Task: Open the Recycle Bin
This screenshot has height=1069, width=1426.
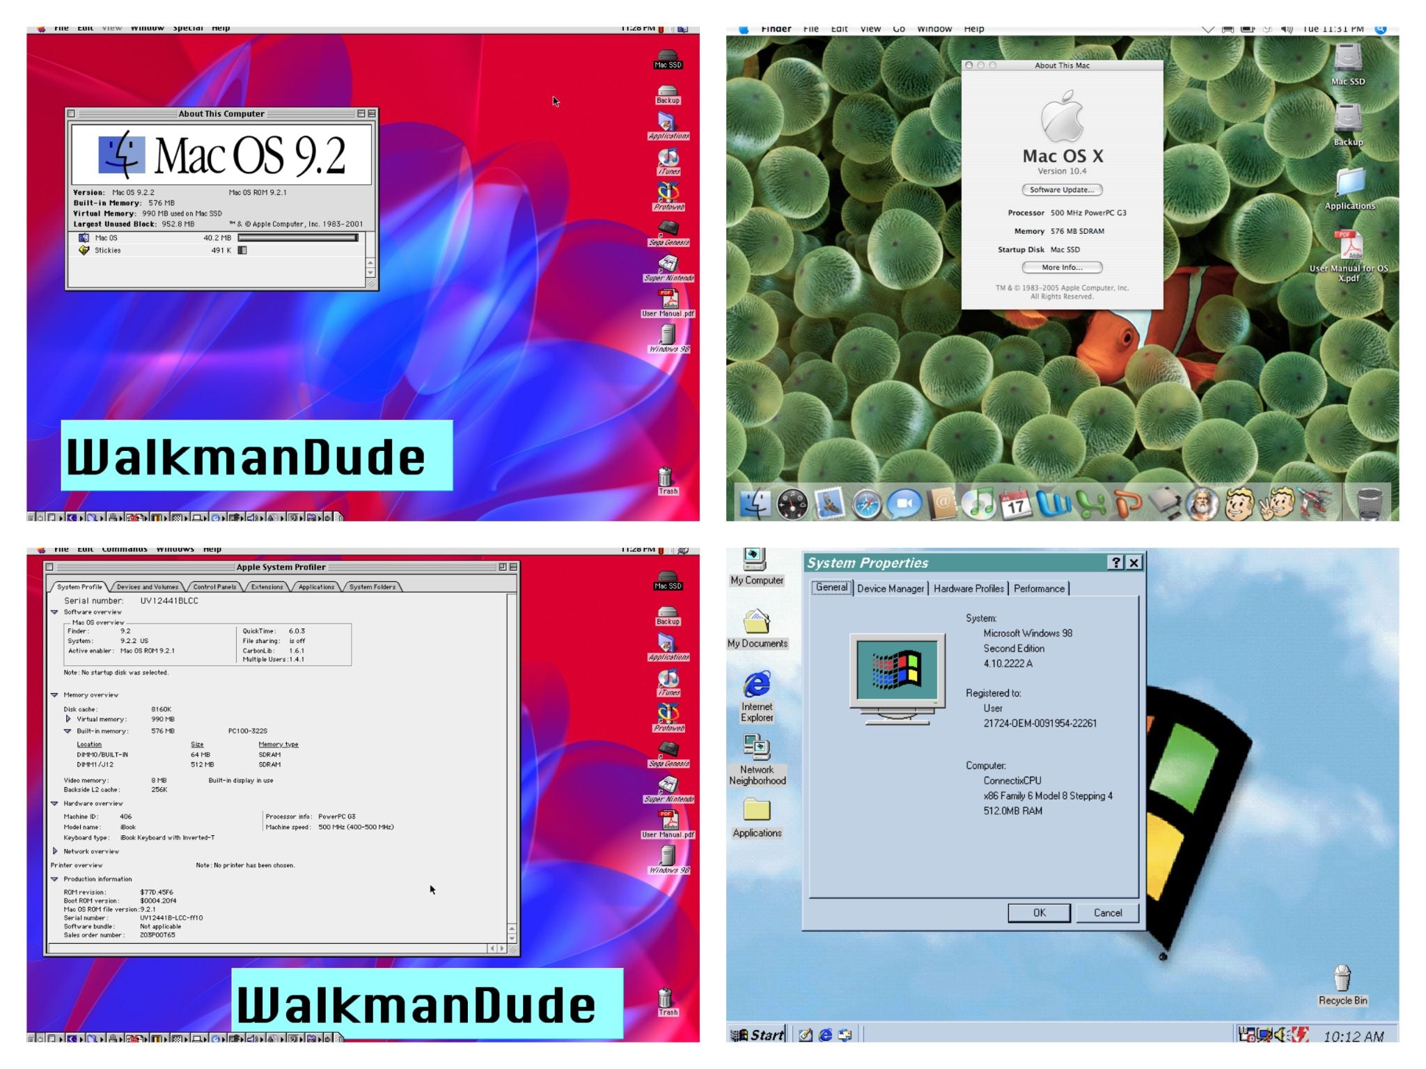Action: click(x=1342, y=985)
